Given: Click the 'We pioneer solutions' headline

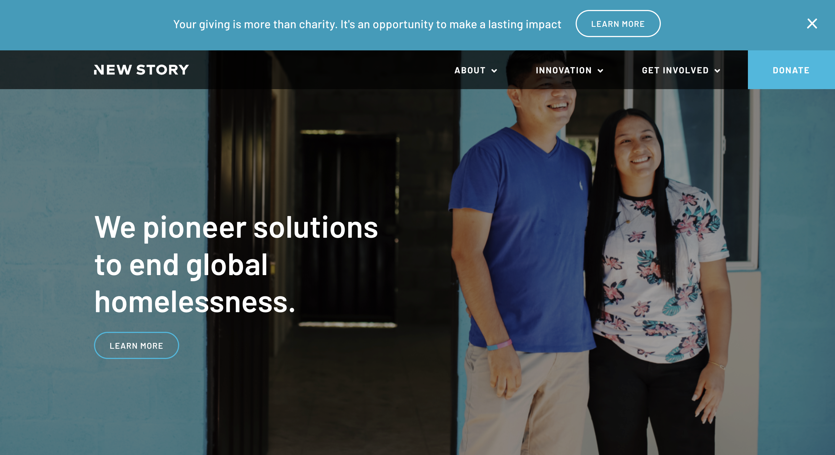Looking at the screenshot, I should (236, 228).
